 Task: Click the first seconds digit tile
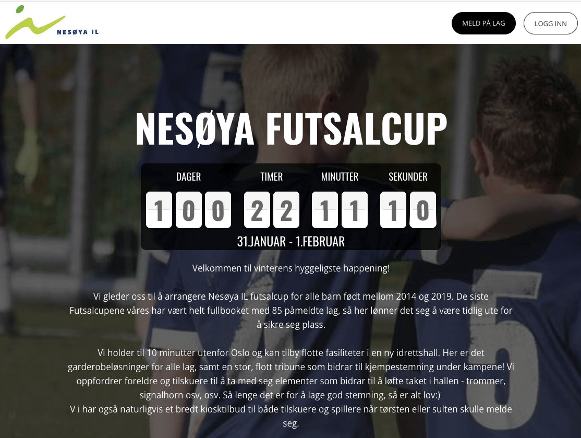pyautogui.click(x=393, y=210)
